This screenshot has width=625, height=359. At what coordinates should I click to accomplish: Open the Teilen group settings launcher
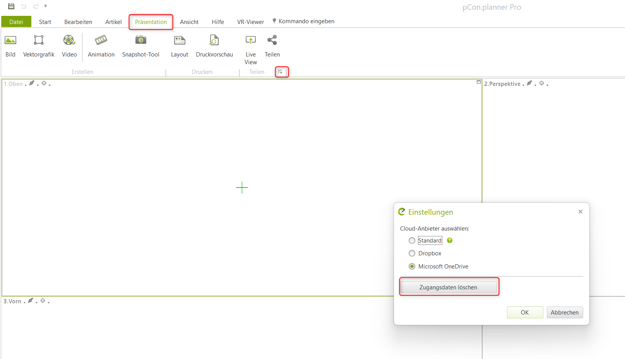coord(281,72)
